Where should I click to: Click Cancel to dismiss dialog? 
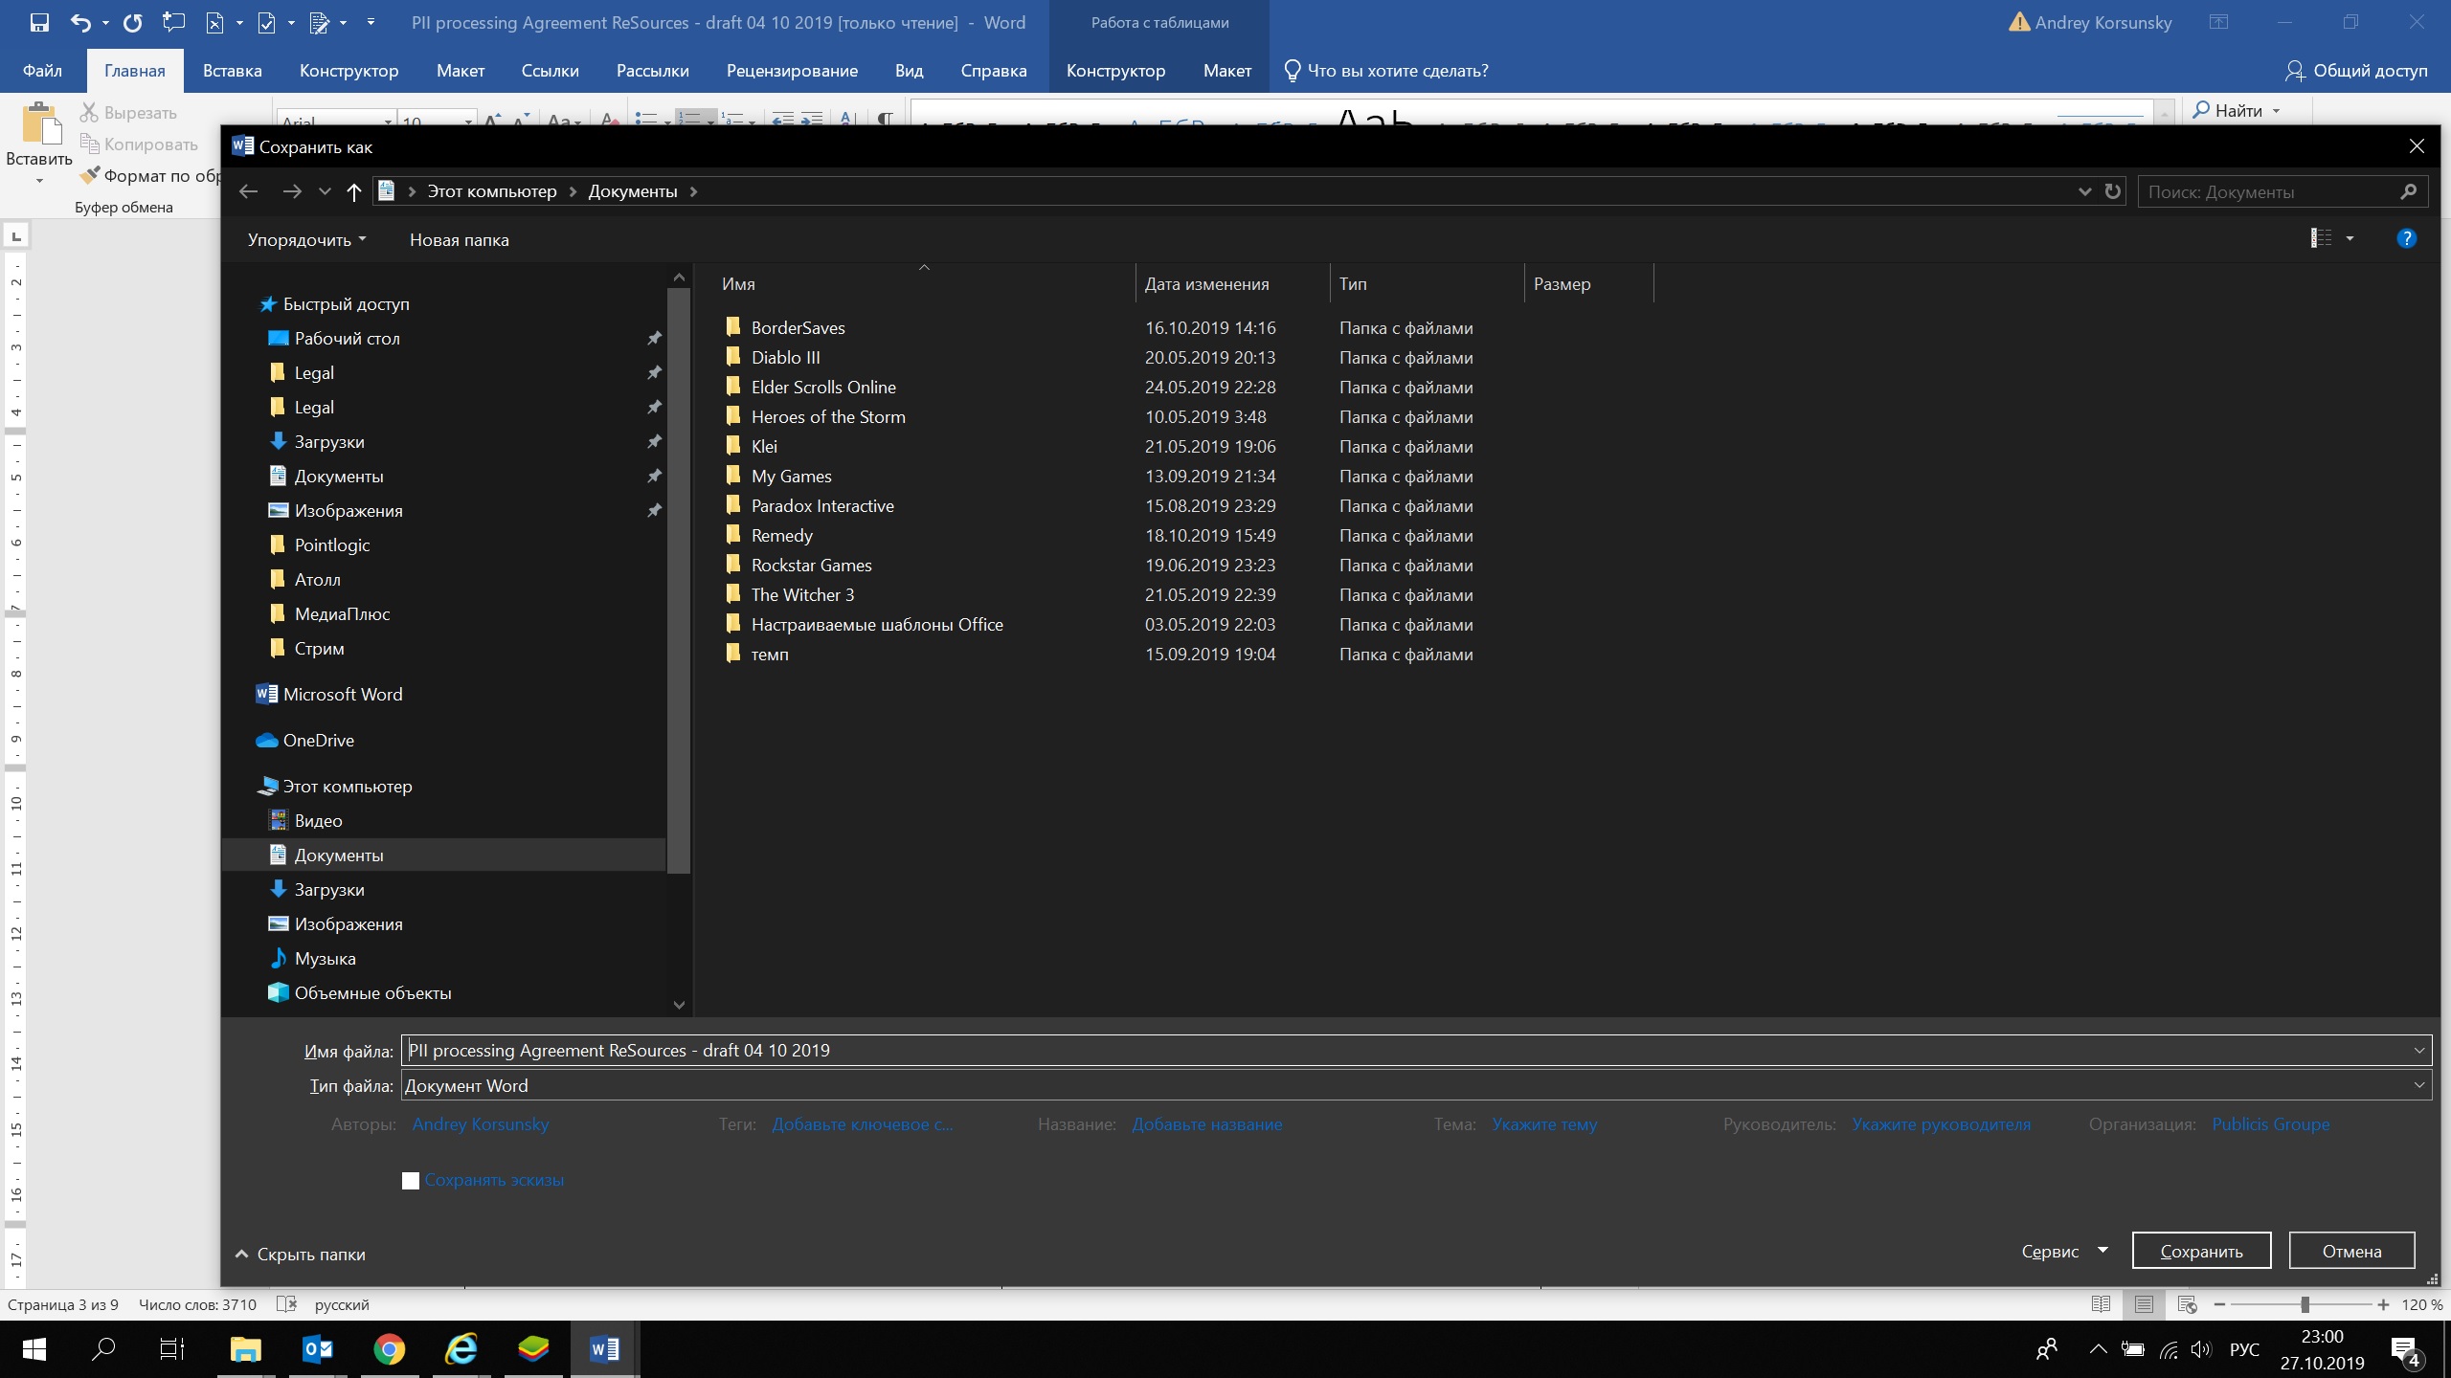(x=2351, y=1250)
